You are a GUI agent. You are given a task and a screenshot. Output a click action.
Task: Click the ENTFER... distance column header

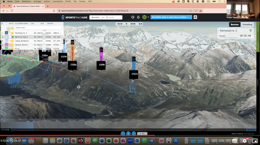tap(51, 23)
